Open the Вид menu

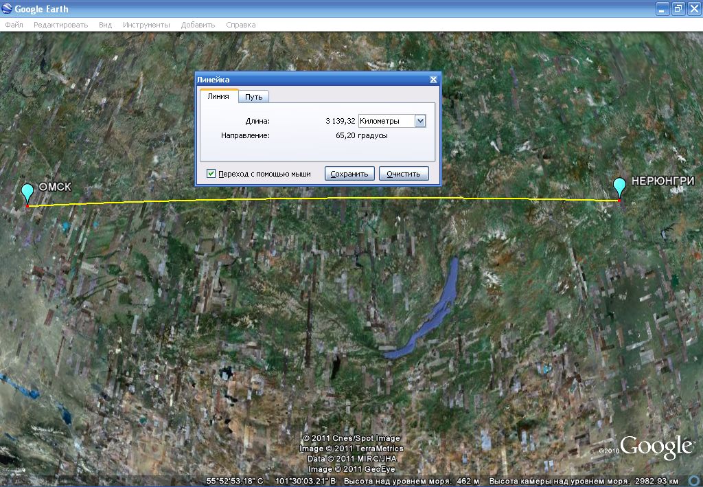point(105,25)
